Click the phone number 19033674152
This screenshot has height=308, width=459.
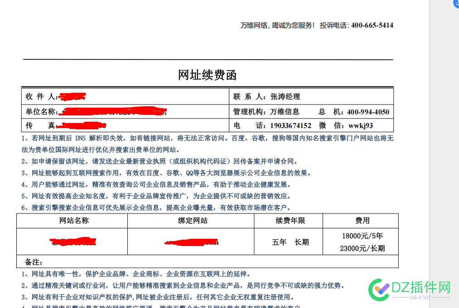[291, 126]
